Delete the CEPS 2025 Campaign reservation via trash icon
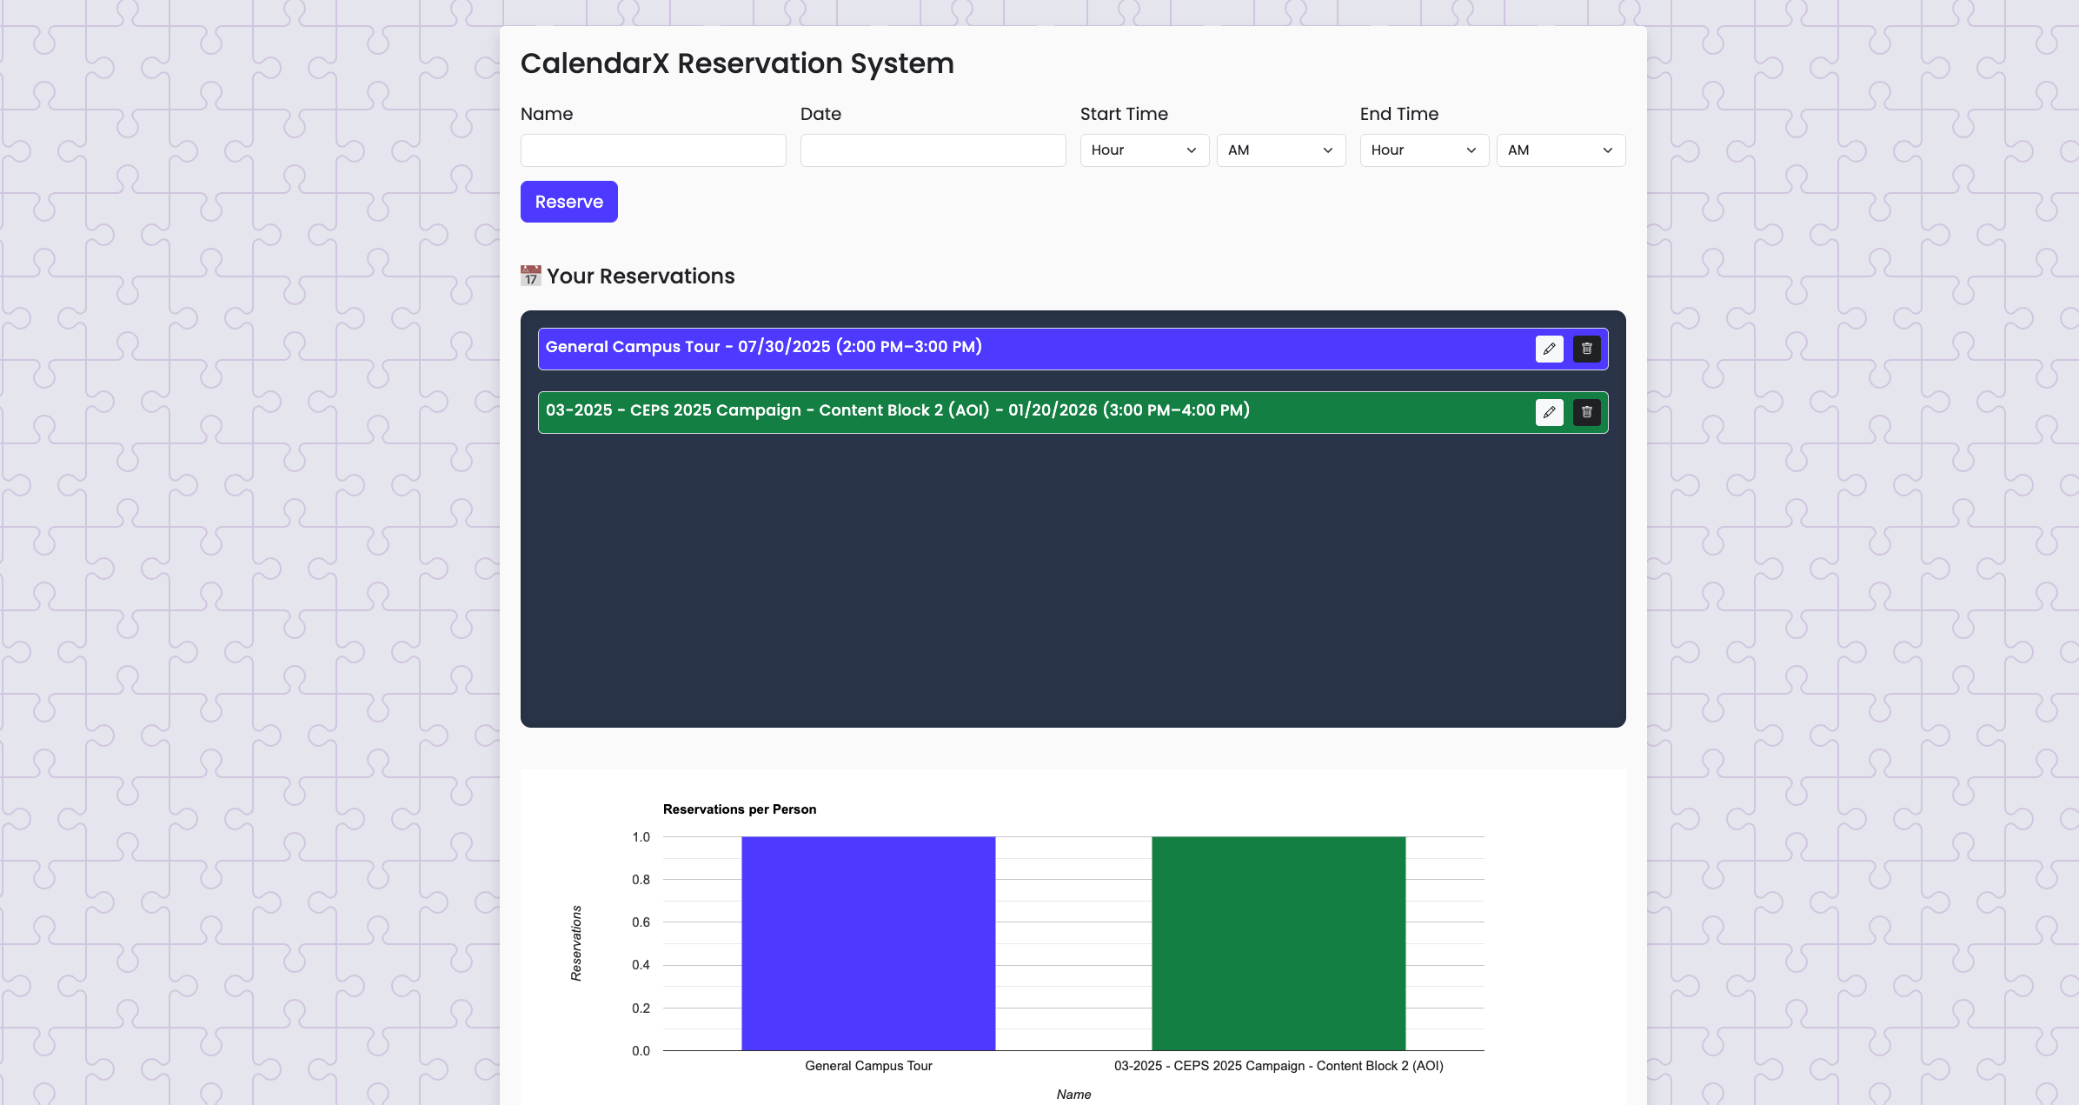 pos(1586,412)
